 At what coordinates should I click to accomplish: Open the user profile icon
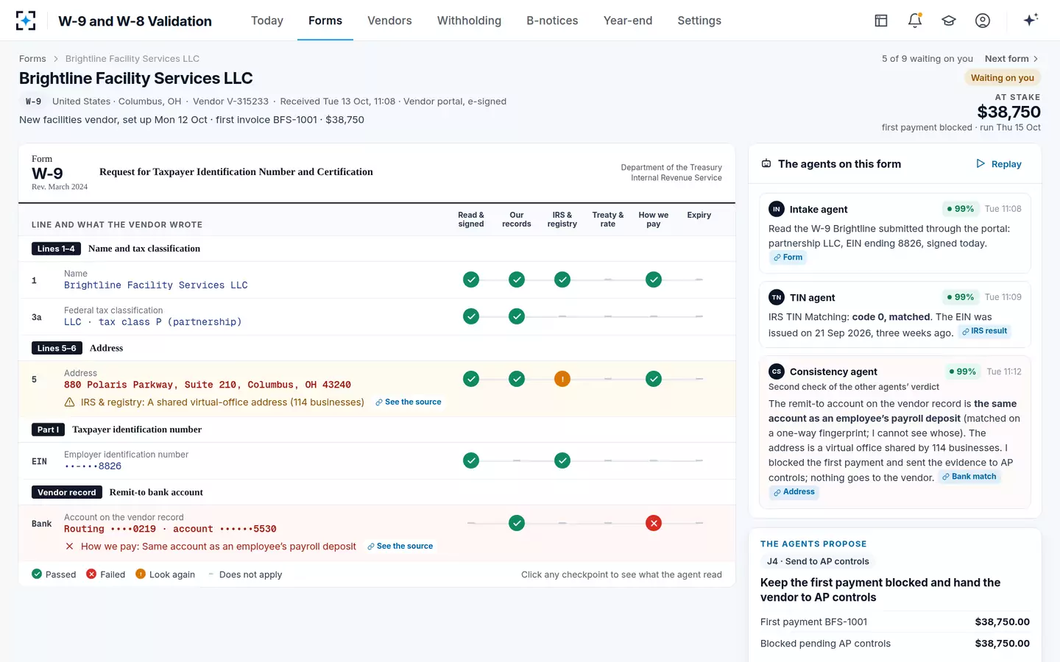tap(983, 21)
